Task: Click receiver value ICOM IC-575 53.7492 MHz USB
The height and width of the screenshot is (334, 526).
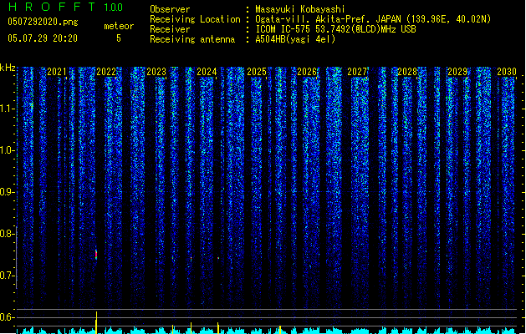Action: 336,29
